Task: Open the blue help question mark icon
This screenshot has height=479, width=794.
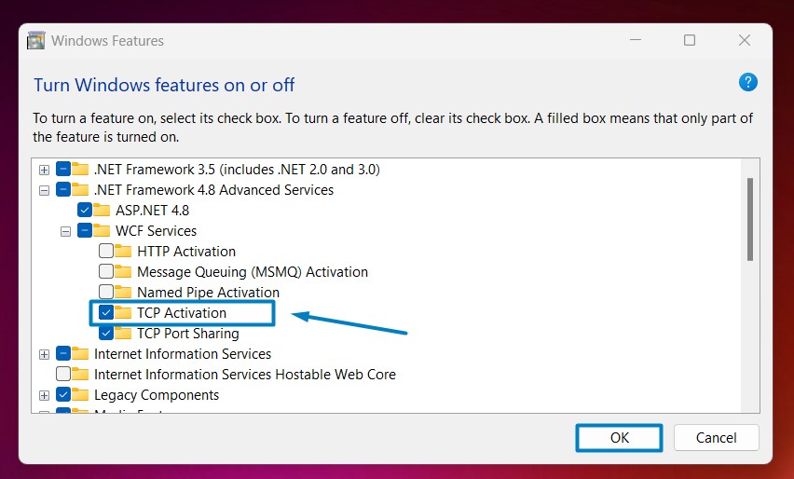Action: click(748, 82)
